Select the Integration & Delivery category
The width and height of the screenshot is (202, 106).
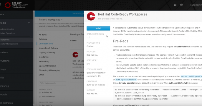48,48
